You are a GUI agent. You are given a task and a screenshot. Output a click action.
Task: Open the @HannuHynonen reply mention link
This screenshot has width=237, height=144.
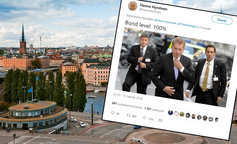(165, 21)
